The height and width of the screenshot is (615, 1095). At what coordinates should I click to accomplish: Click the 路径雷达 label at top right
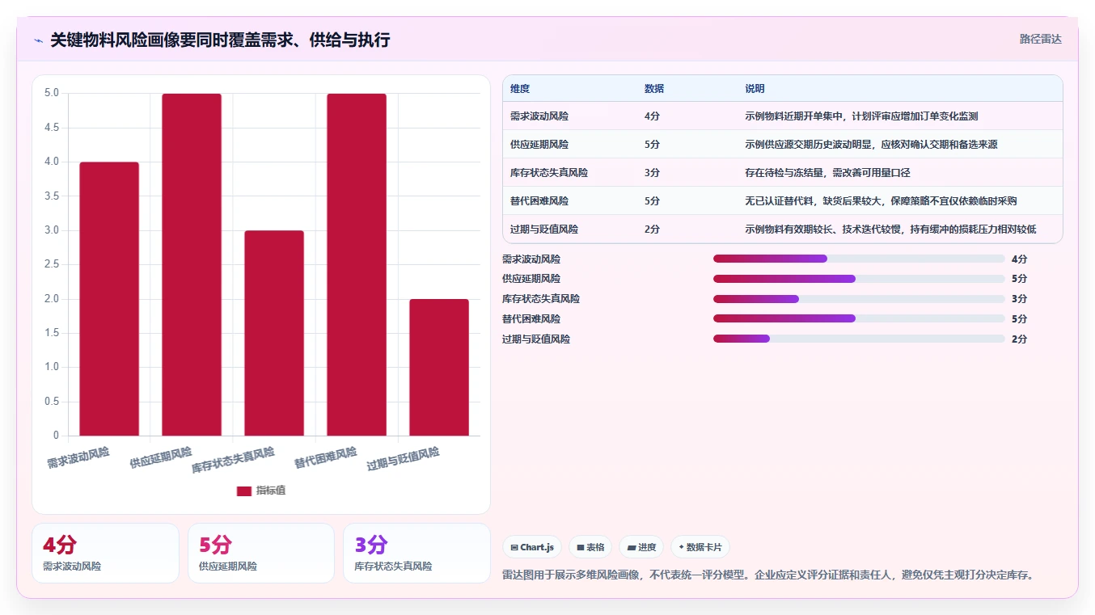pyautogui.click(x=1041, y=39)
